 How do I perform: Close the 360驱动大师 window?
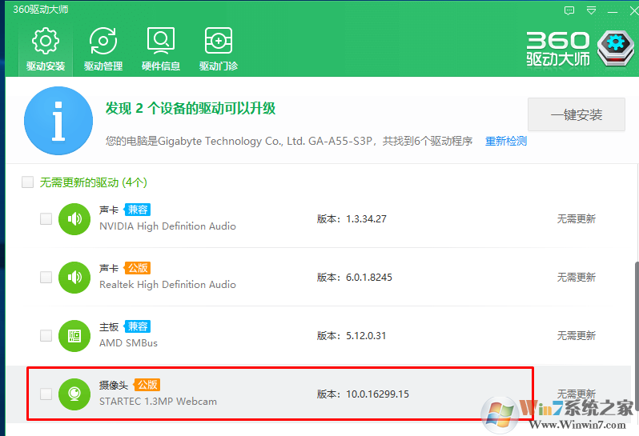[634, 11]
